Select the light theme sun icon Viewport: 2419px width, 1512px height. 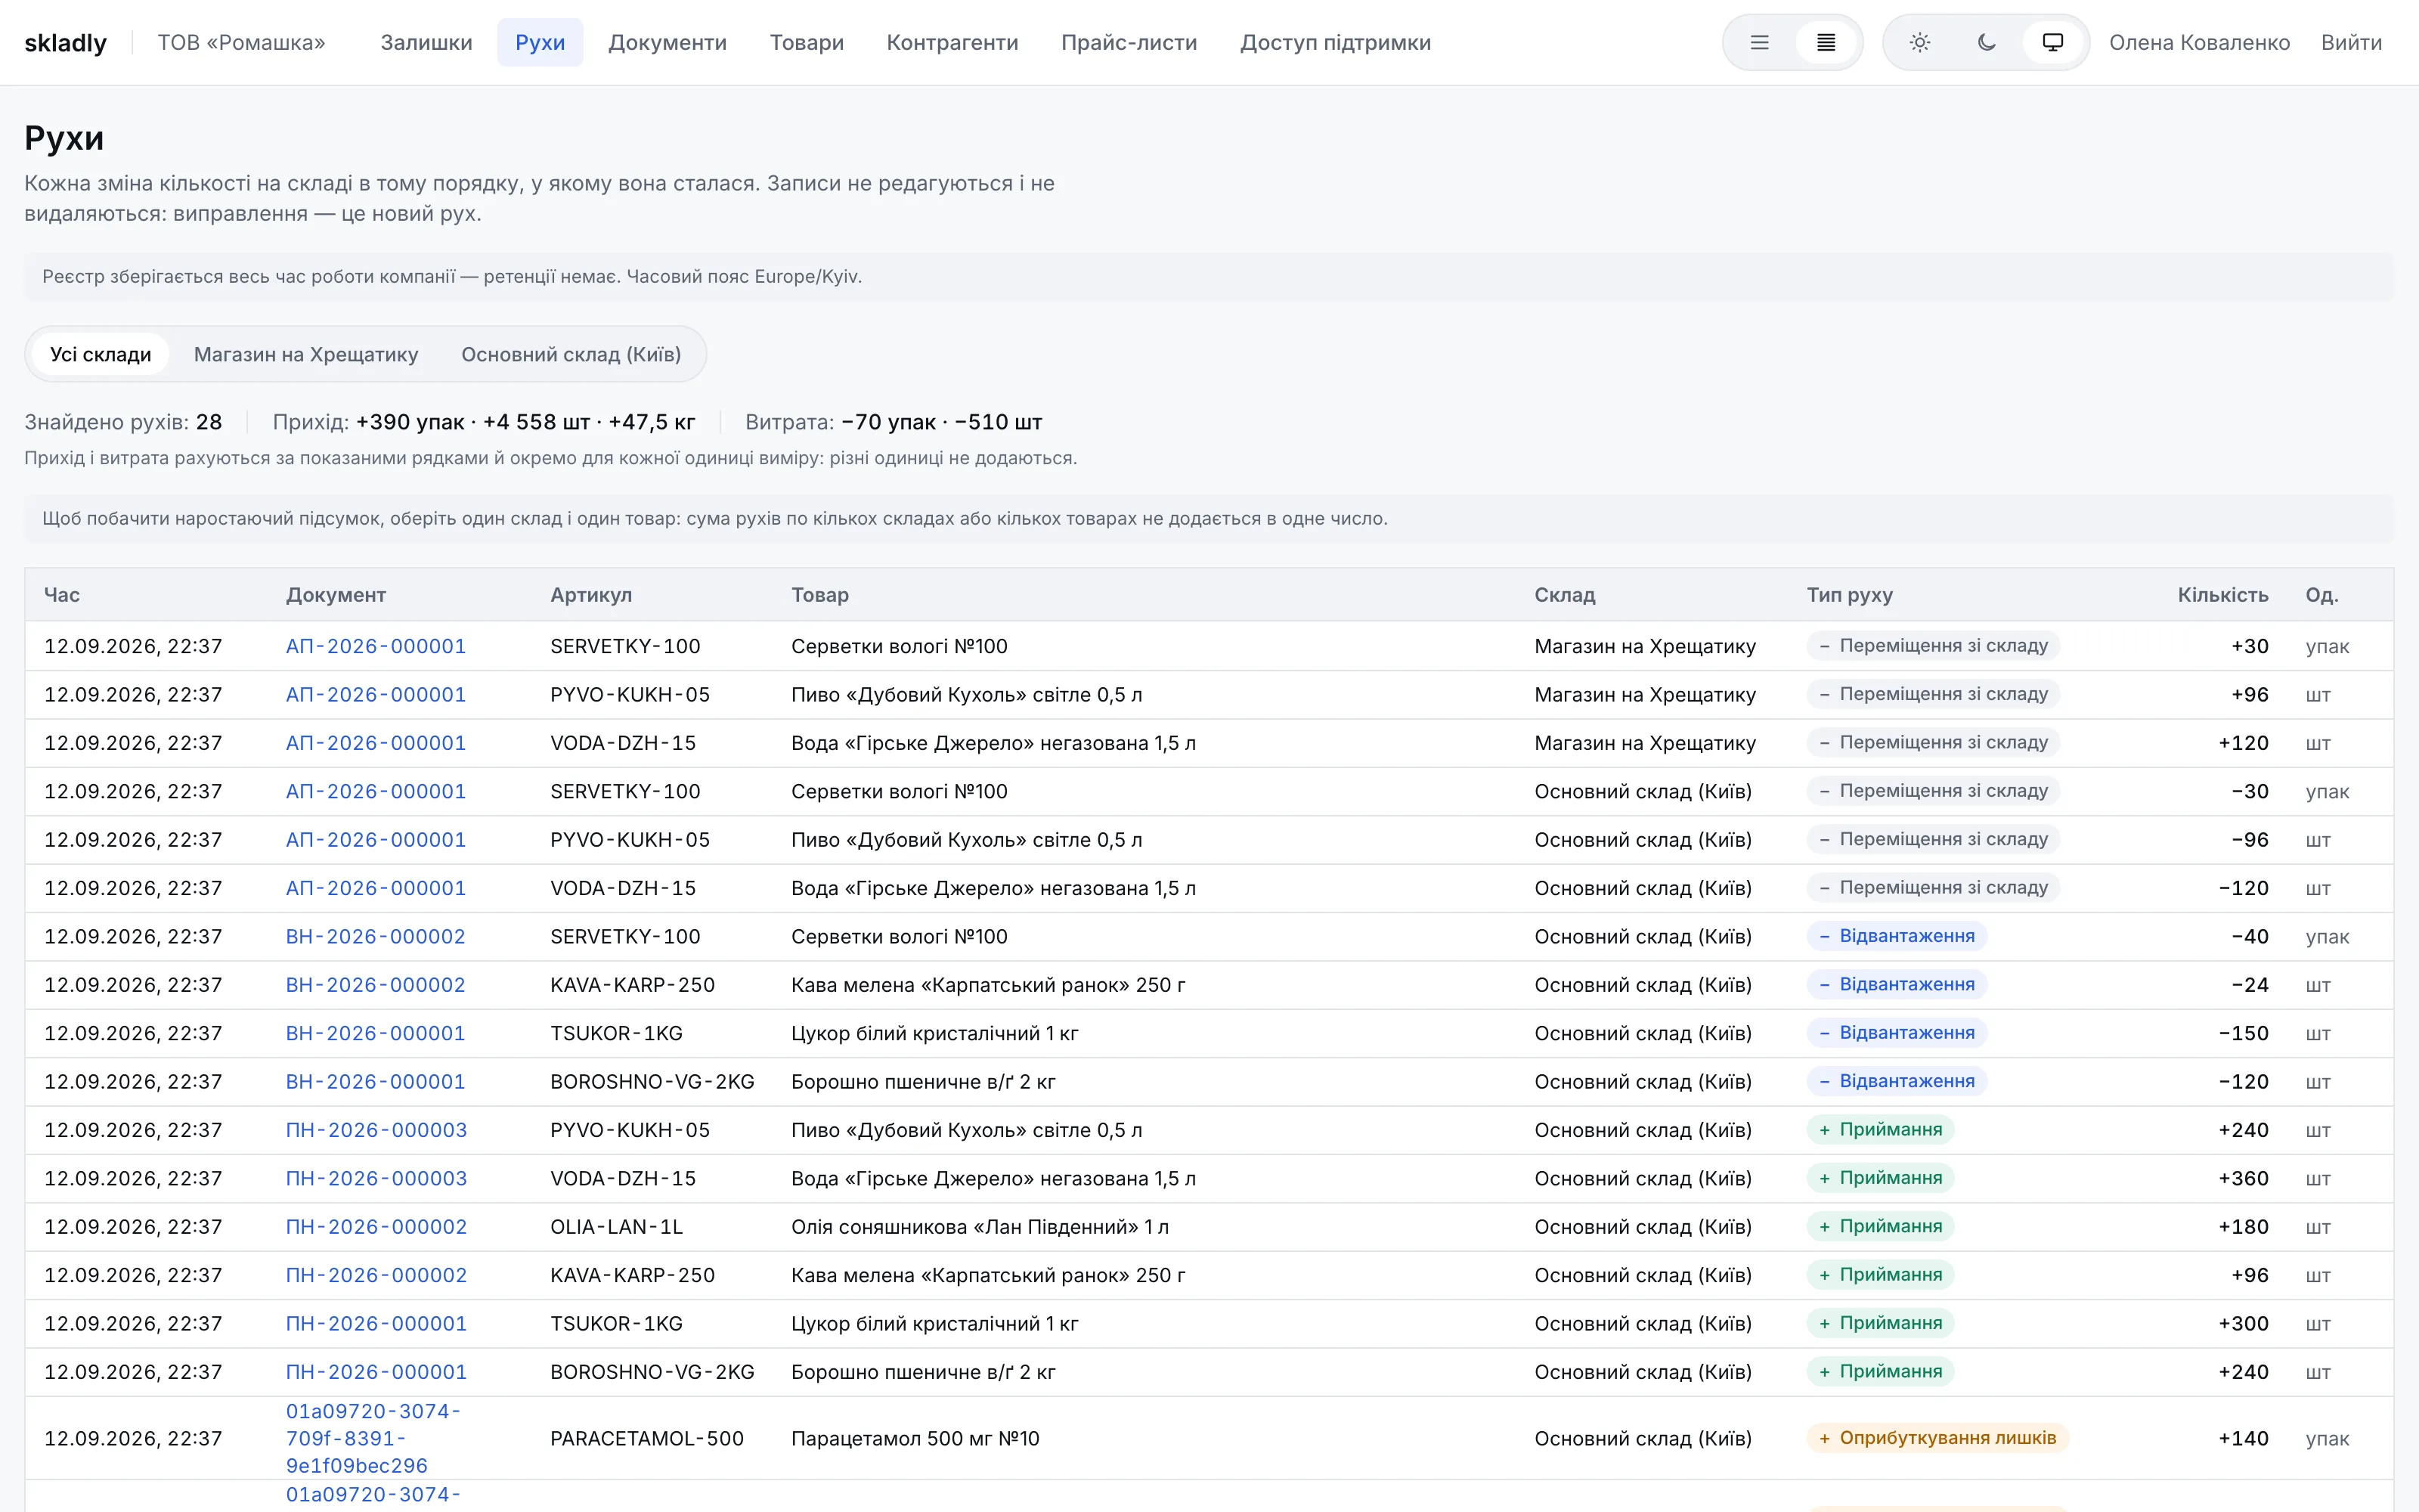tap(1919, 43)
